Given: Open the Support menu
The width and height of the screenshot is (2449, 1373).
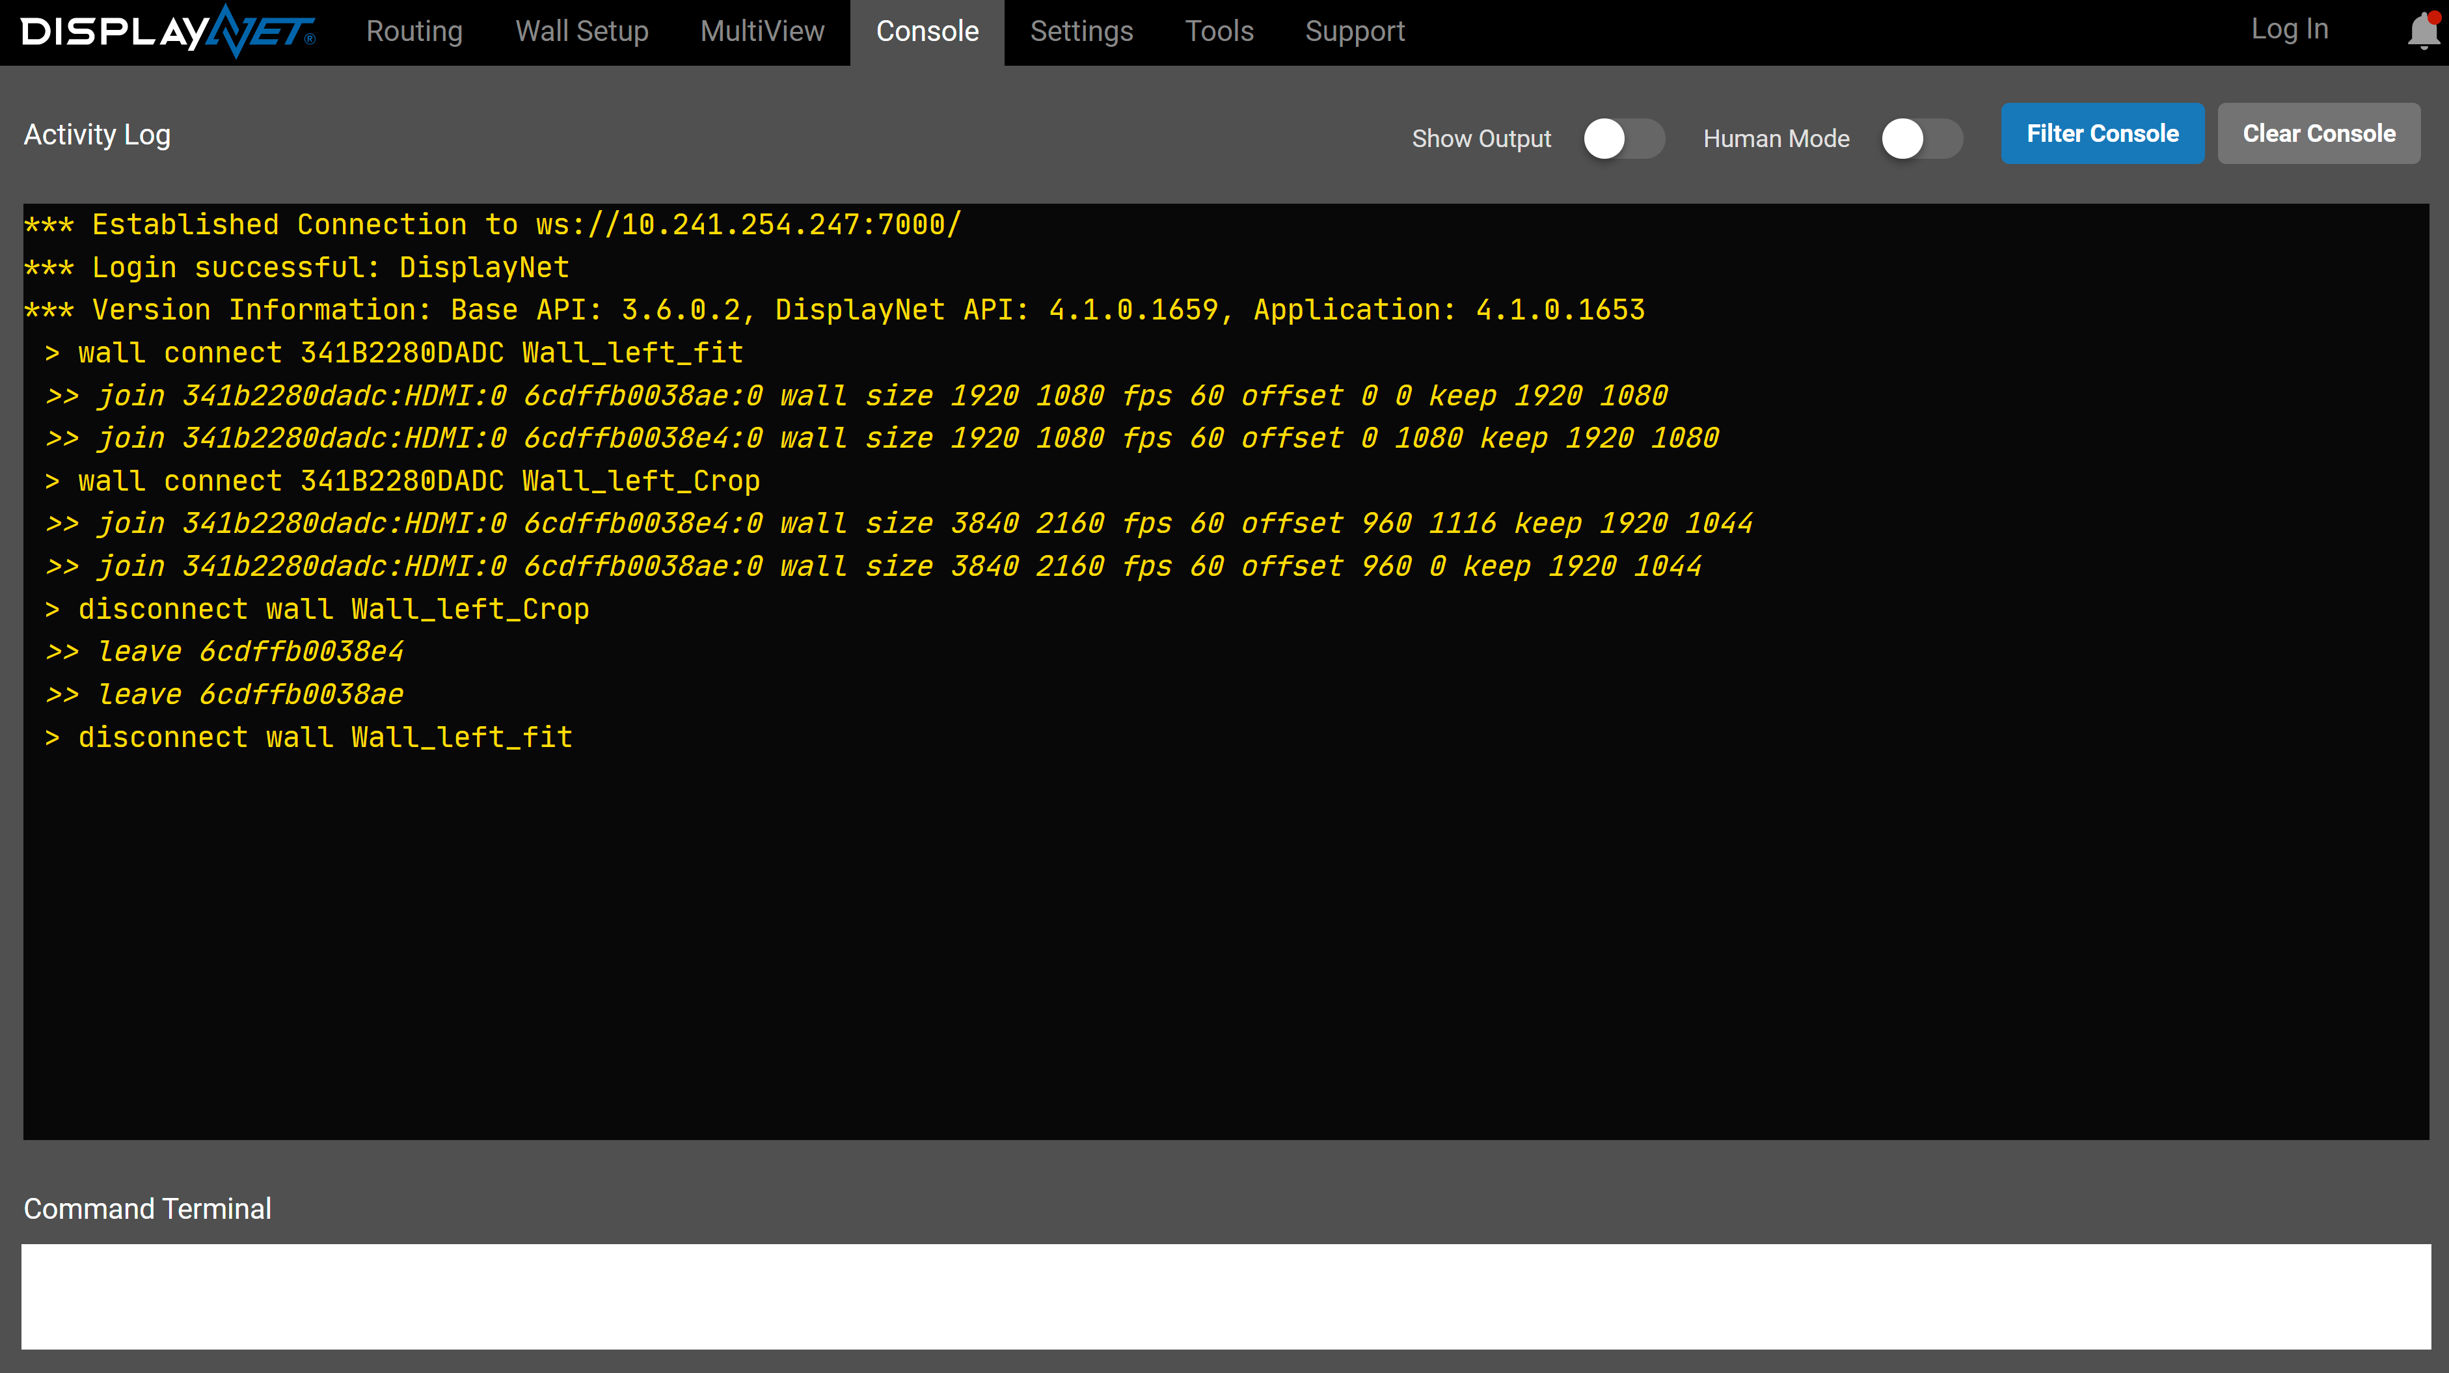Looking at the screenshot, I should pyautogui.click(x=1355, y=31).
